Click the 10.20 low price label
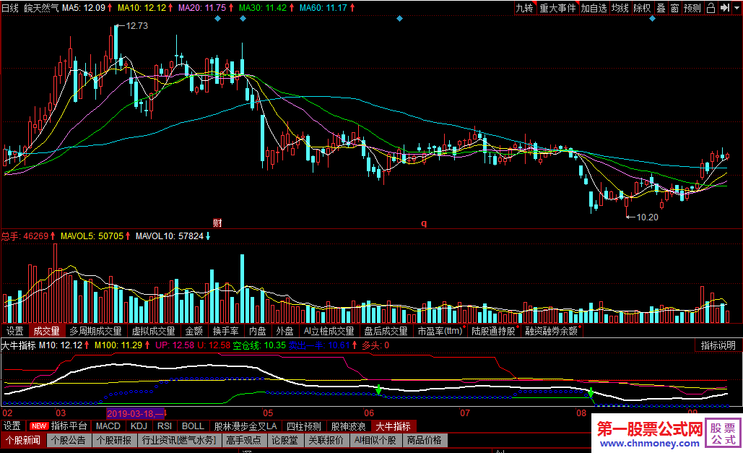This screenshot has height=453, width=743. click(647, 217)
